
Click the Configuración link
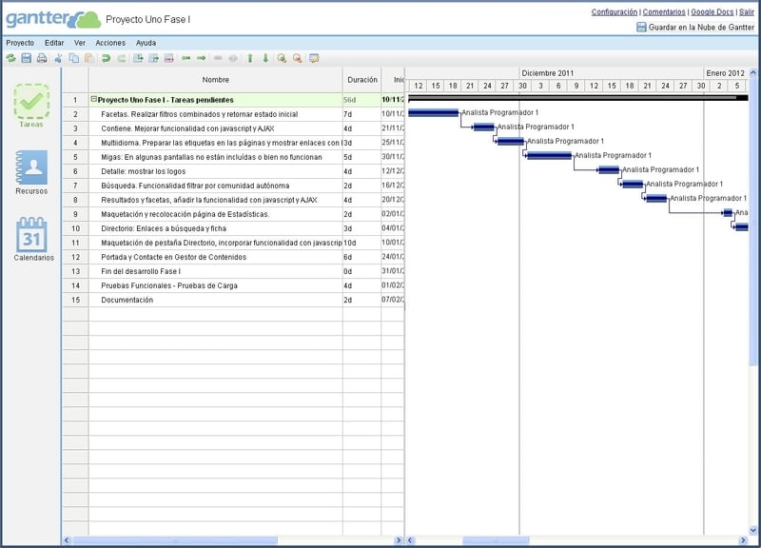pos(614,12)
